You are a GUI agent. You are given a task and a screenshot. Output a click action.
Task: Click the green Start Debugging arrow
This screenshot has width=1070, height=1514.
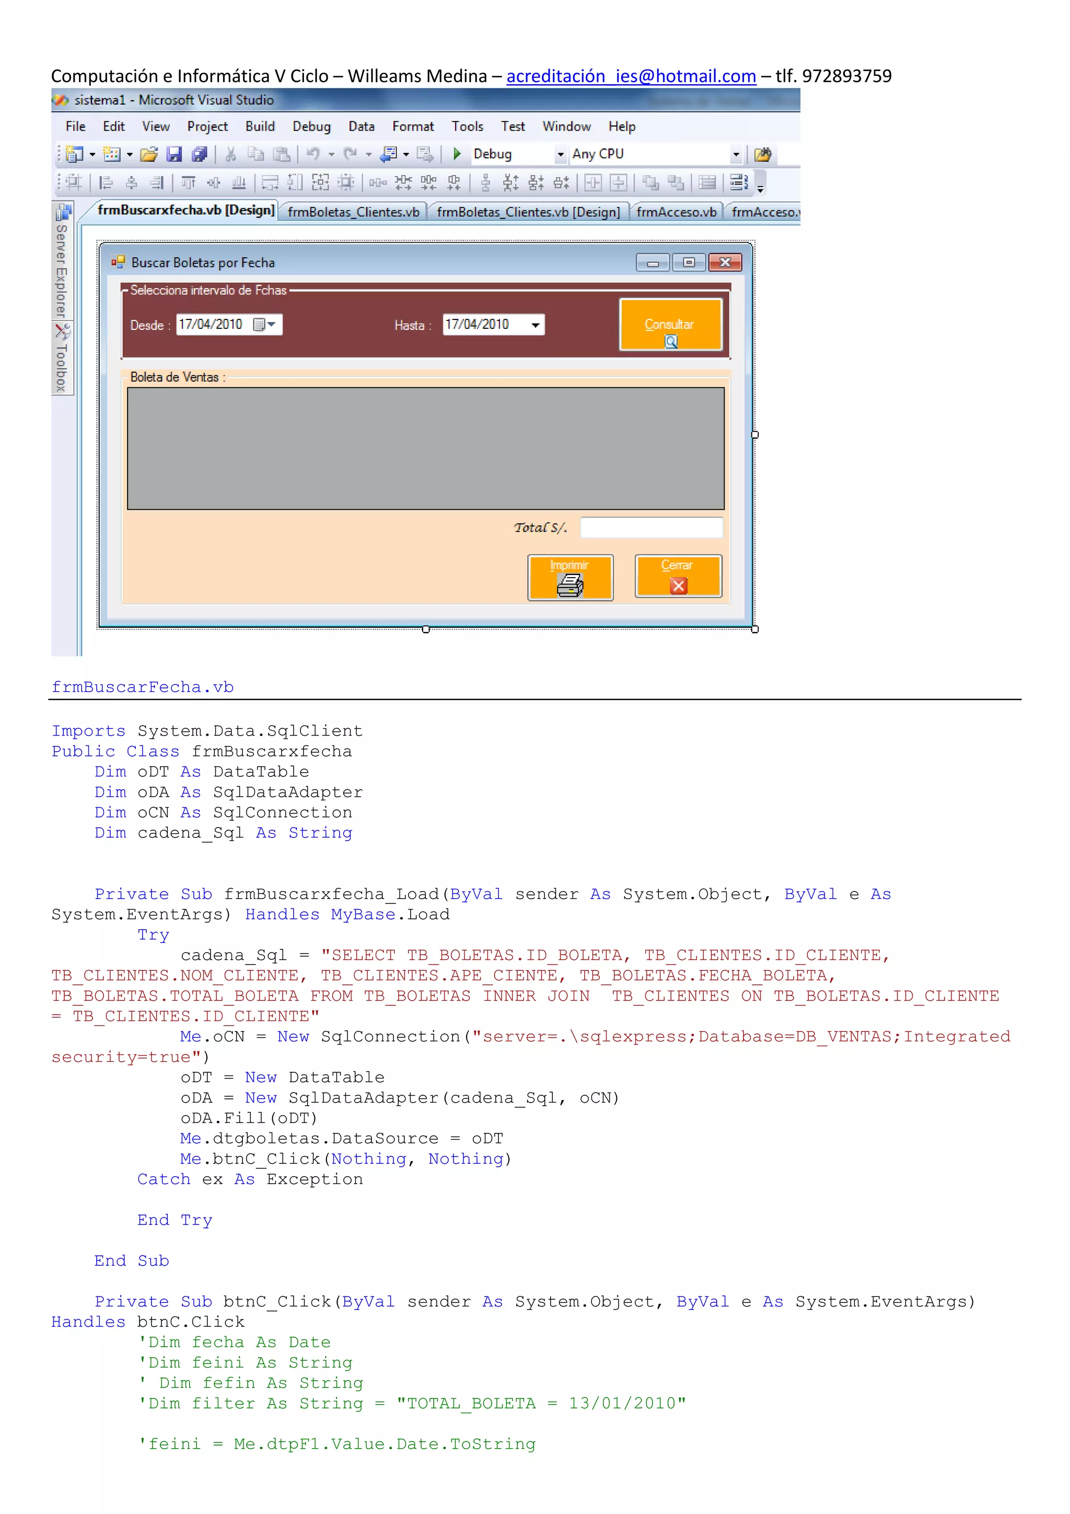pos(457,154)
